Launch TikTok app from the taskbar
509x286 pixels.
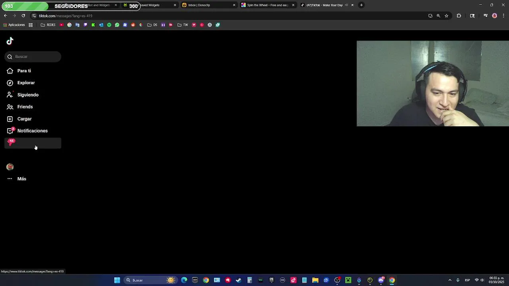click(x=293, y=280)
